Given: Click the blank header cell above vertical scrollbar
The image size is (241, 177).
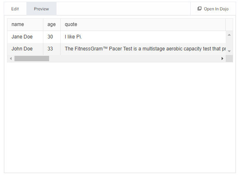Looking at the screenshot, I should [x=229, y=24].
